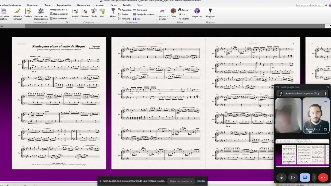The width and height of the screenshot is (331, 186).
Task: Click the Invertir option in Editar
Action: tap(184, 19)
